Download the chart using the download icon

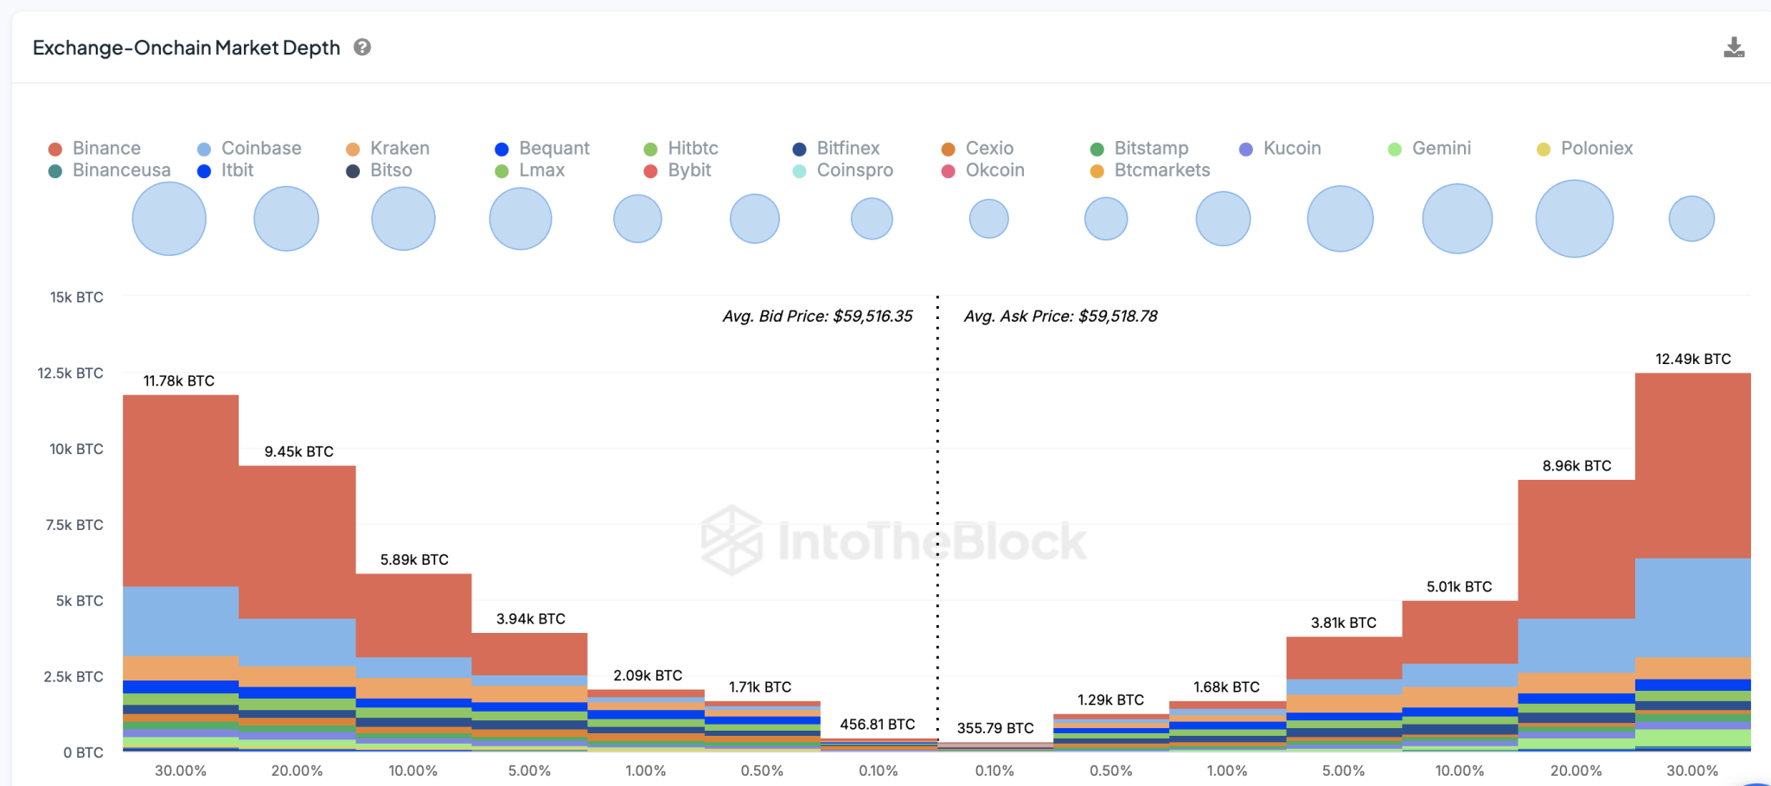[1734, 48]
